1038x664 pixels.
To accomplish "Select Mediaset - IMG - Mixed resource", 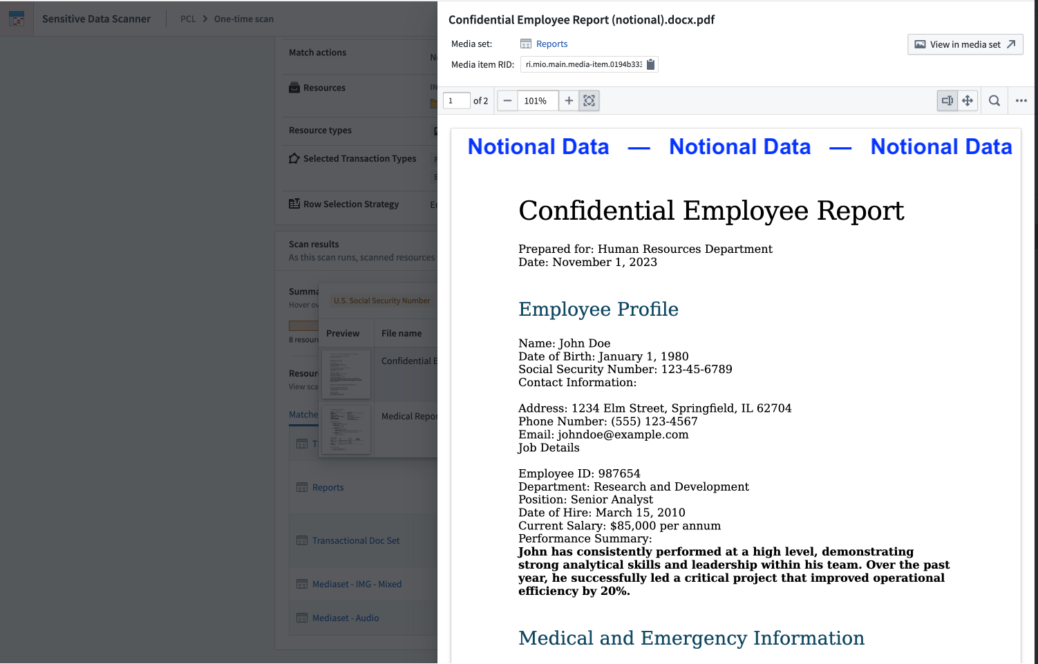I will (x=357, y=584).
